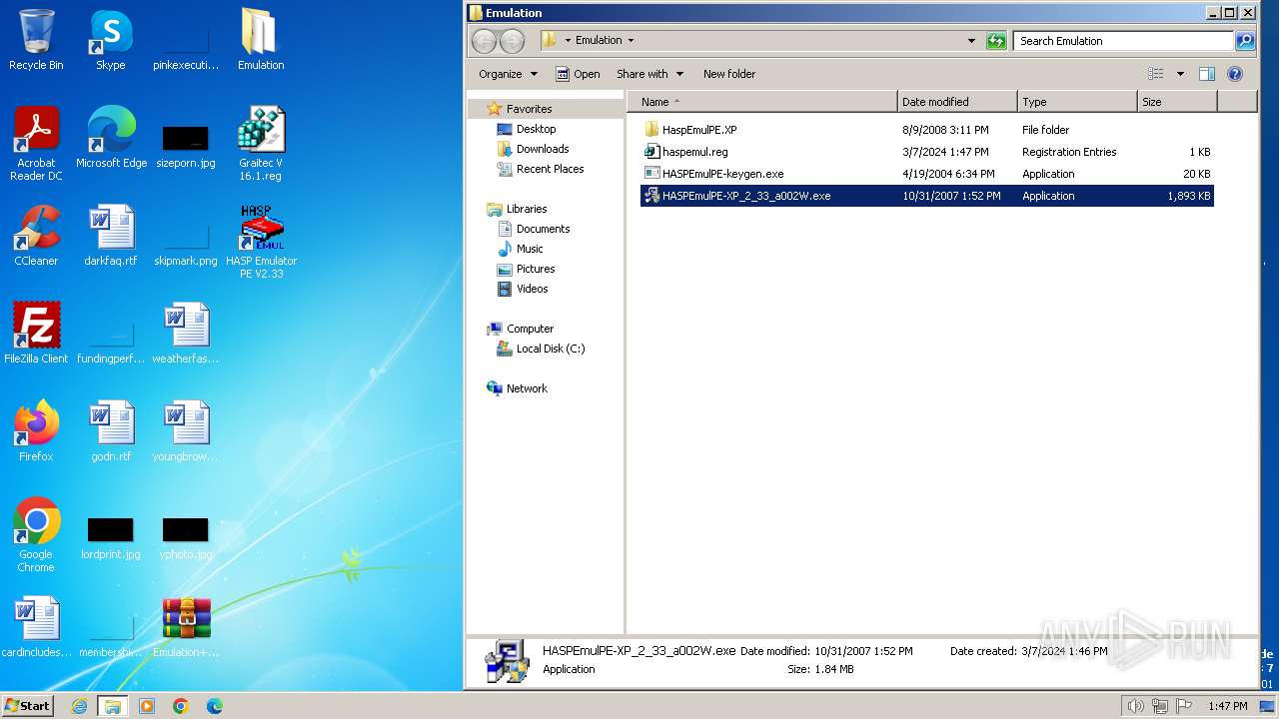Open the view options dropdown arrow
The width and height of the screenshot is (1279, 719).
[1180, 74]
